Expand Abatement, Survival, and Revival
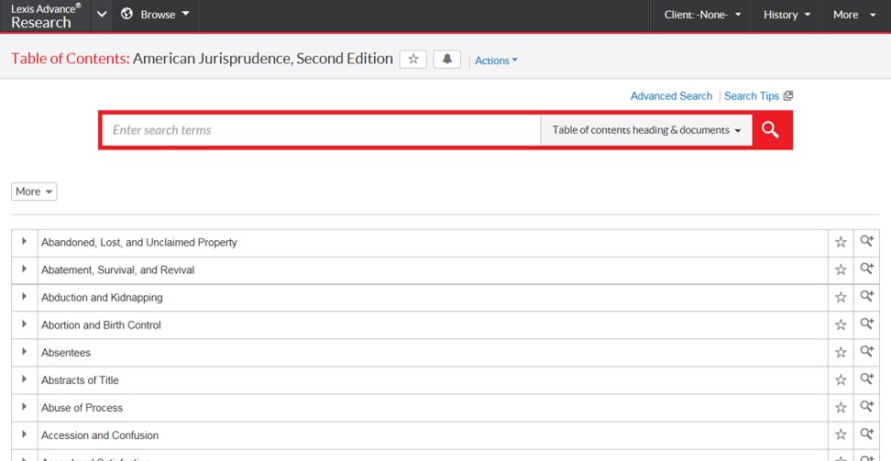 (x=25, y=269)
